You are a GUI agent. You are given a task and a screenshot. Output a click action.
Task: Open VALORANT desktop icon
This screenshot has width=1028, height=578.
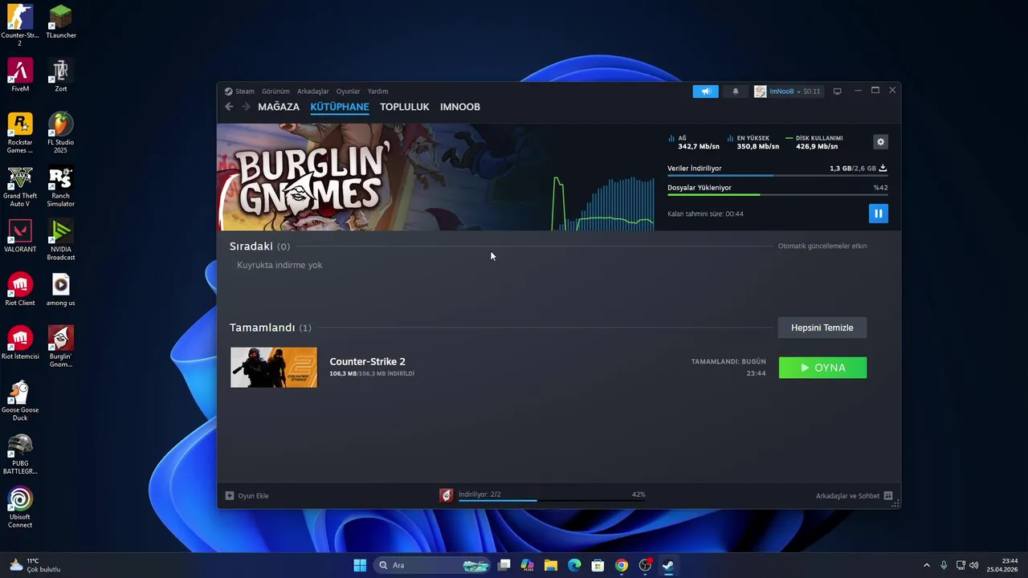[x=20, y=236]
